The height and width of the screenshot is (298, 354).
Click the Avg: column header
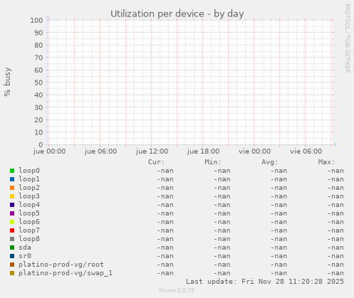pyautogui.click(x=269, y=162)
